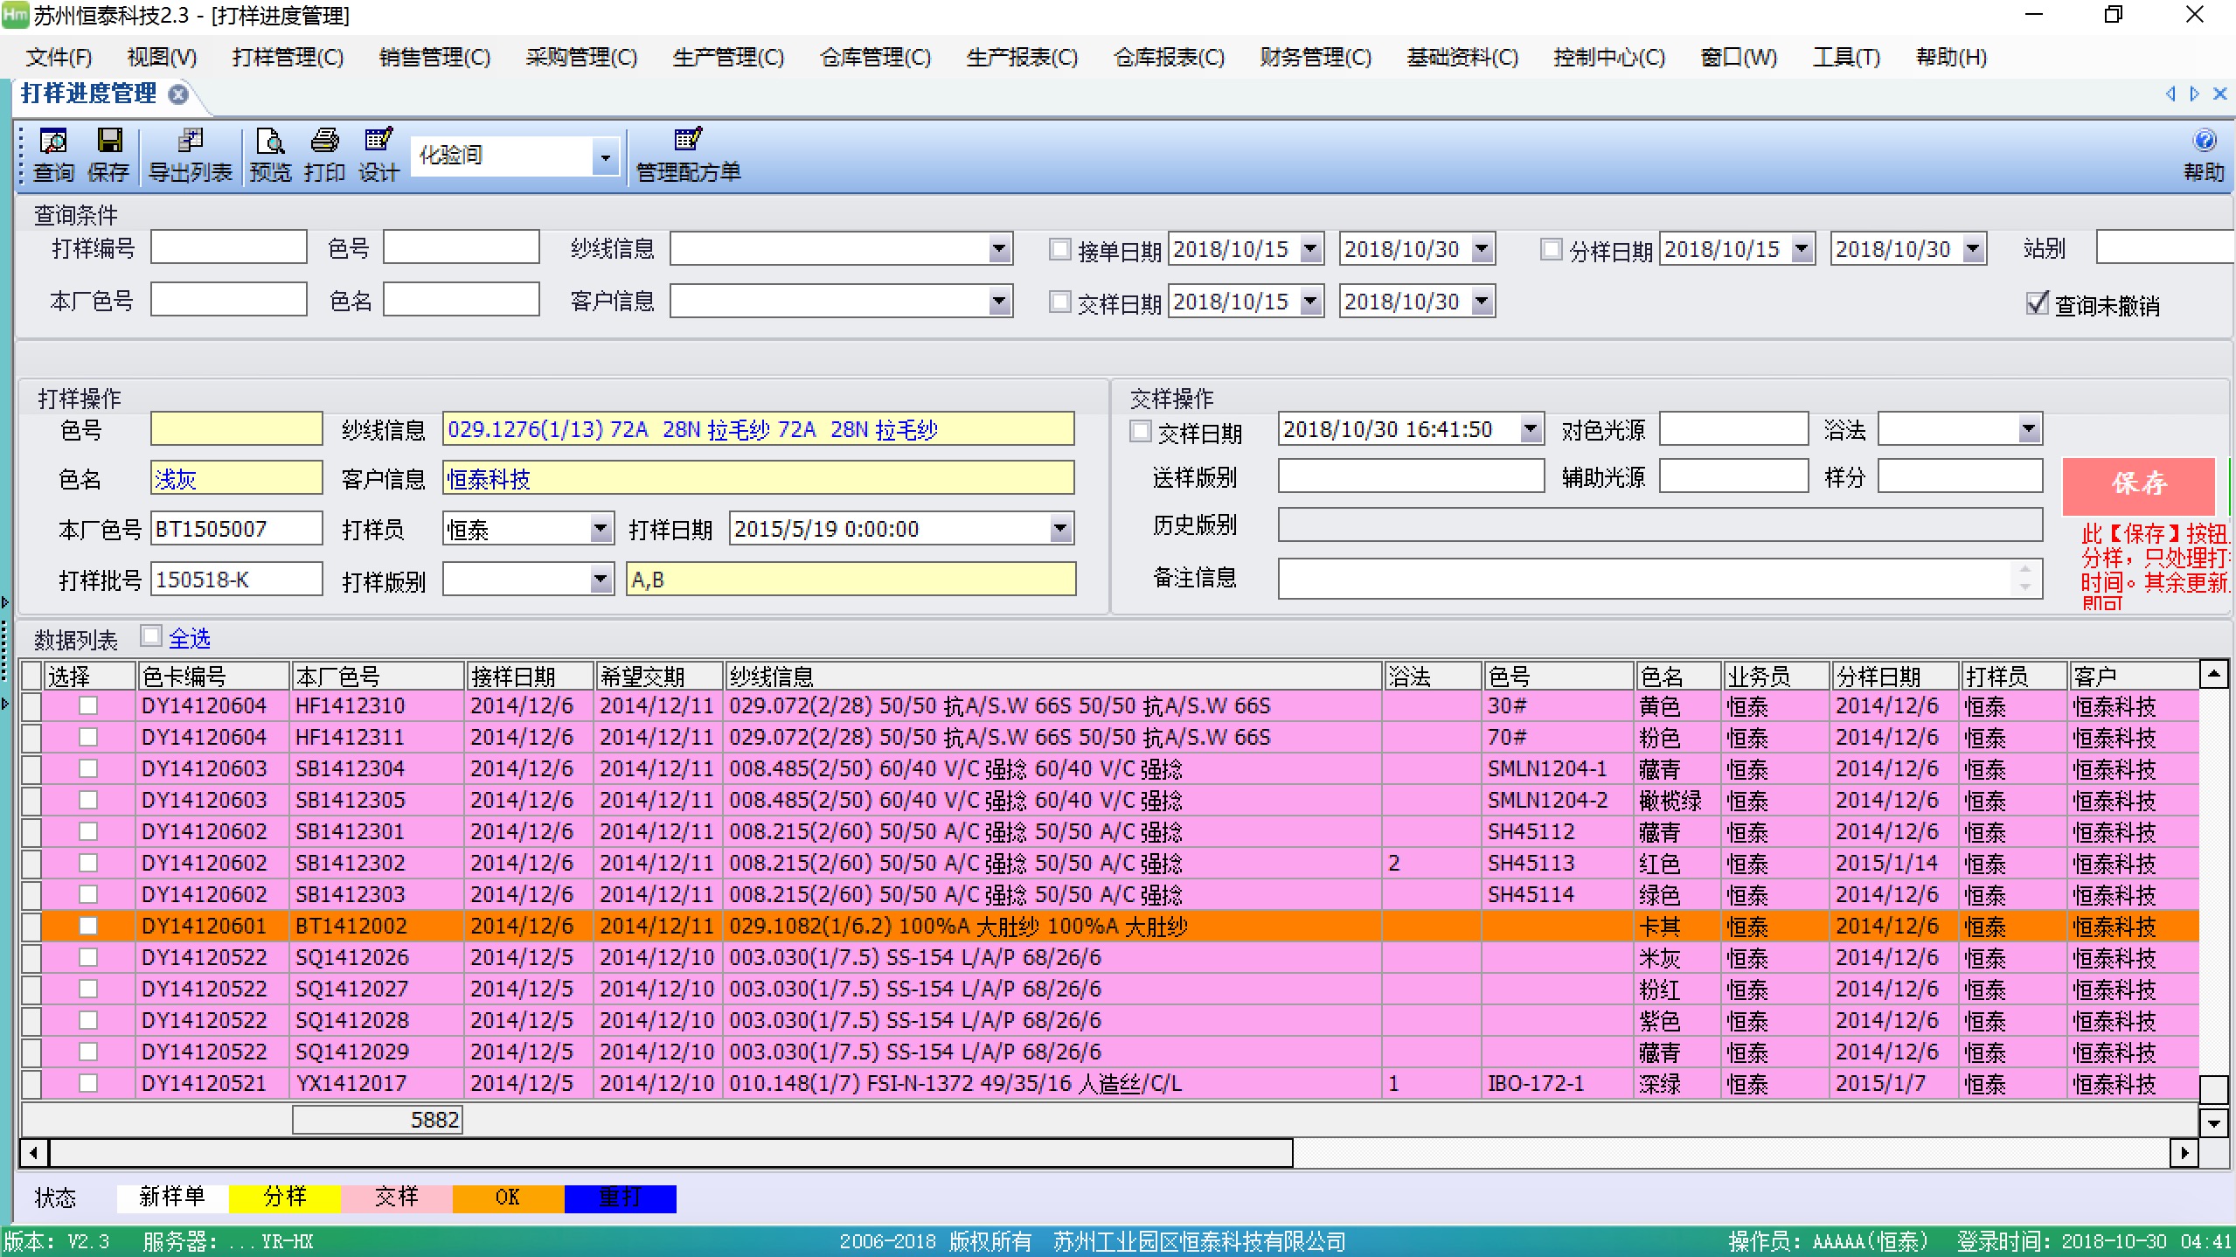Click the yellow 分样 status swatch

(x=284, y=1197)
